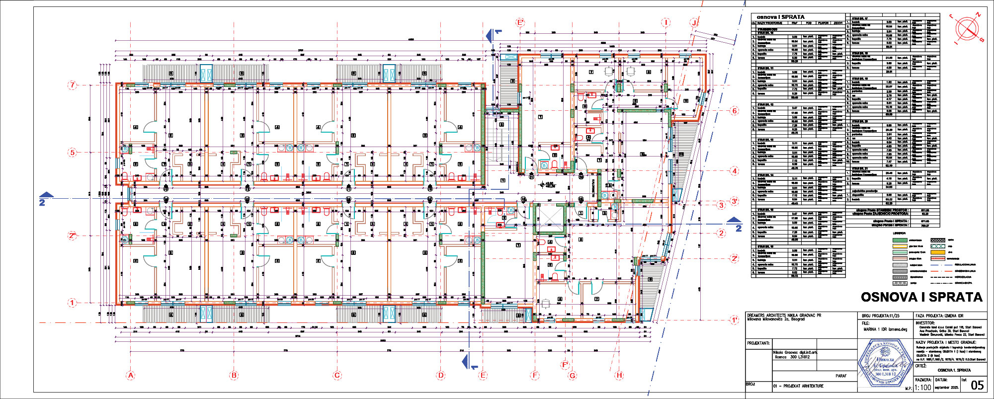The image size is (994, 399).
Task: Click the left blue section 2 arrow
Action: tap(45, 198)
